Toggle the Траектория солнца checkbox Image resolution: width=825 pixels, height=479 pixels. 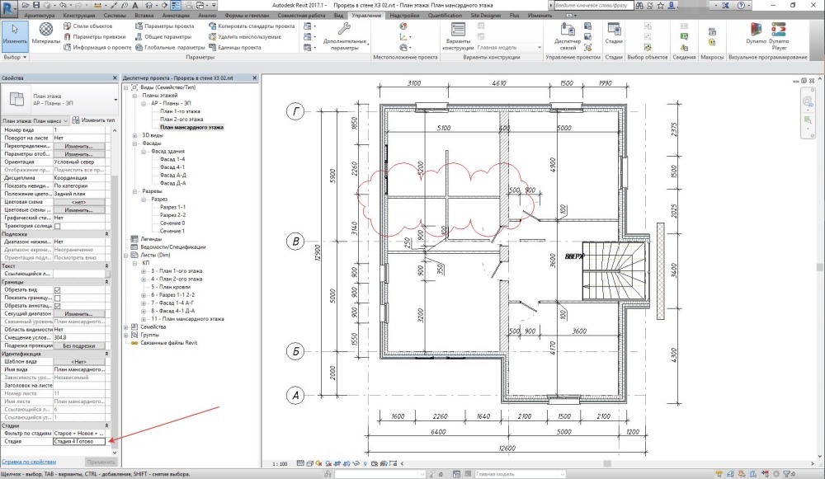[x=58, y=226]
